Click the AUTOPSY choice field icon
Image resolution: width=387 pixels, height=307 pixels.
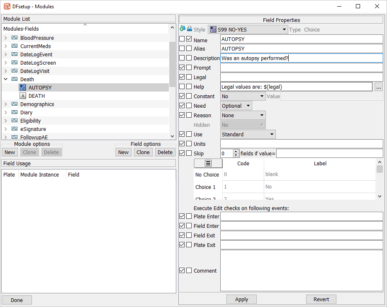(23, 87)
